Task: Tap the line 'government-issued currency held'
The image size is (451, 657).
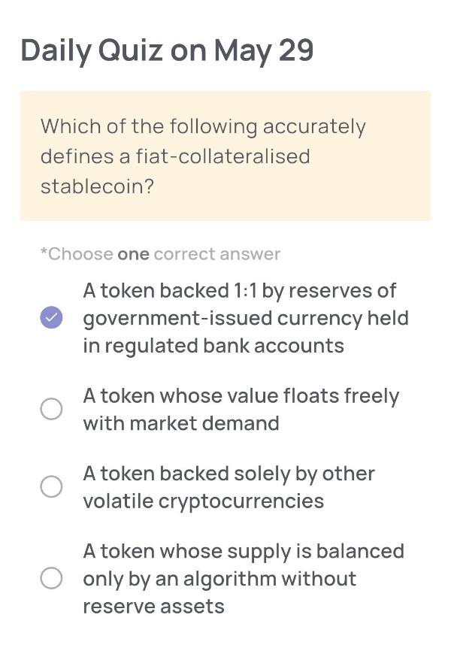Action: pyautogui.click(x=246, y=319)
